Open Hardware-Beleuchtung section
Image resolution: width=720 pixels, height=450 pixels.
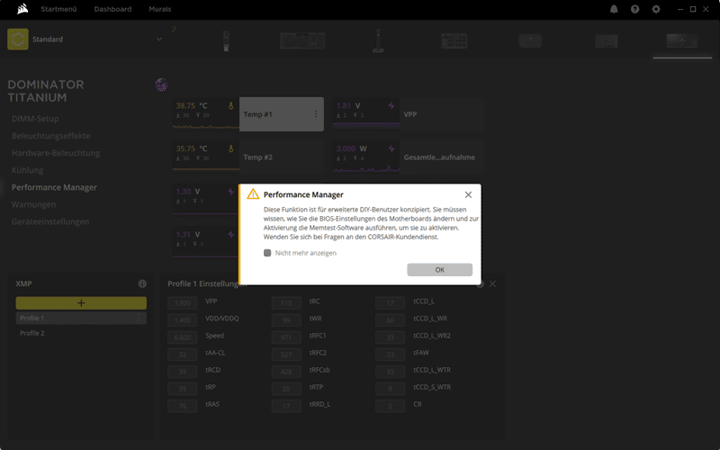click(x=56, y=153)
